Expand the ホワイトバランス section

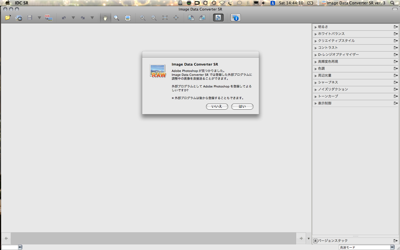point(316,34)
